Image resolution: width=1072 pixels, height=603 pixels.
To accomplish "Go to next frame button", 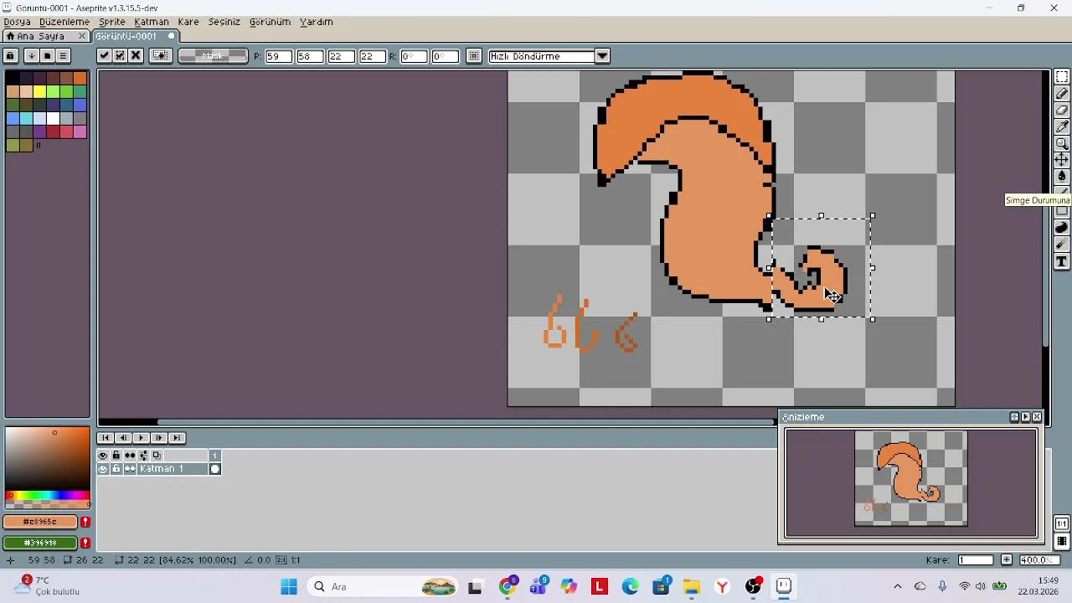I will coord(159,438).
